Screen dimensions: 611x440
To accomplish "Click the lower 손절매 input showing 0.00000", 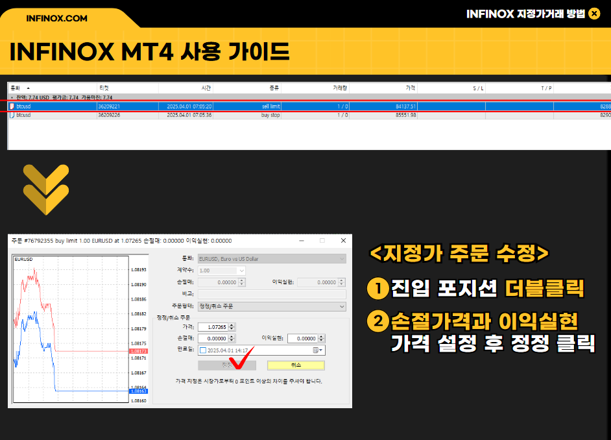I will (x=213, y=339).
